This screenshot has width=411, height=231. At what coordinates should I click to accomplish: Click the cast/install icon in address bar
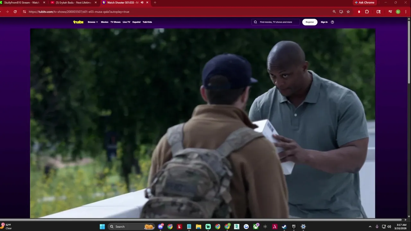(x=341, y=12)
